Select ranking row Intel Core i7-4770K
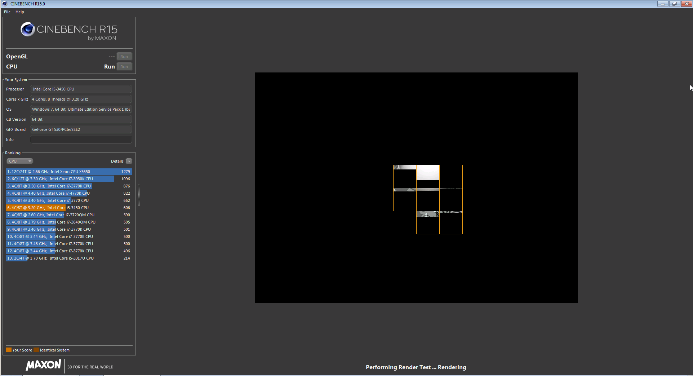 (69, 193)
